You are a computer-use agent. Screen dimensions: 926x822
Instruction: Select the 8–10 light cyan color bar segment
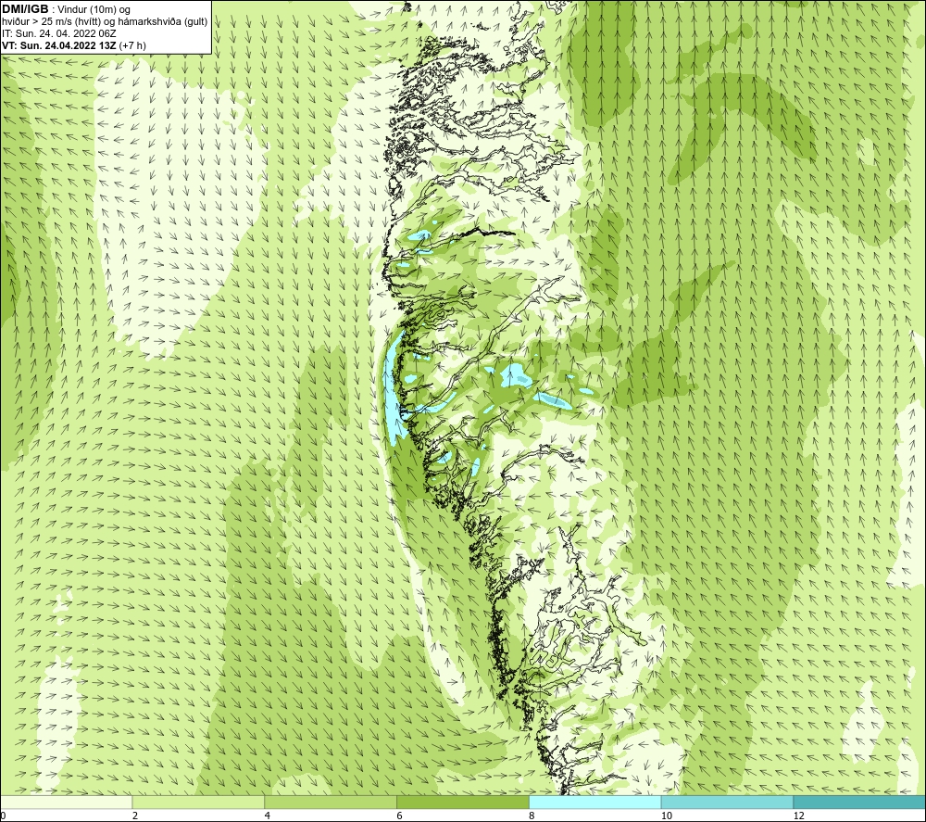click(595, 802)
